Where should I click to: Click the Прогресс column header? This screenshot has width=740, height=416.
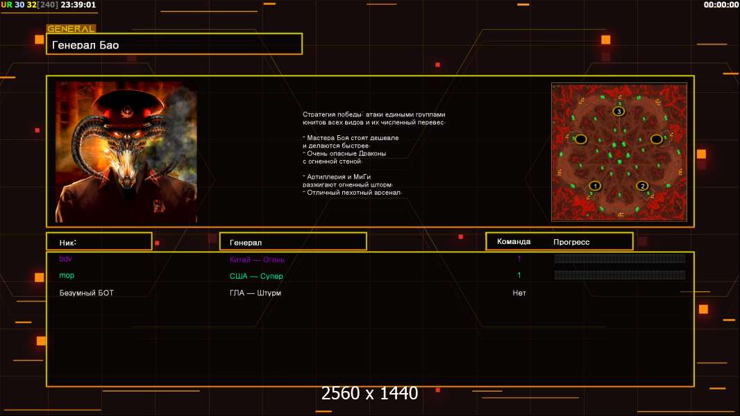(x=571, y=242)
